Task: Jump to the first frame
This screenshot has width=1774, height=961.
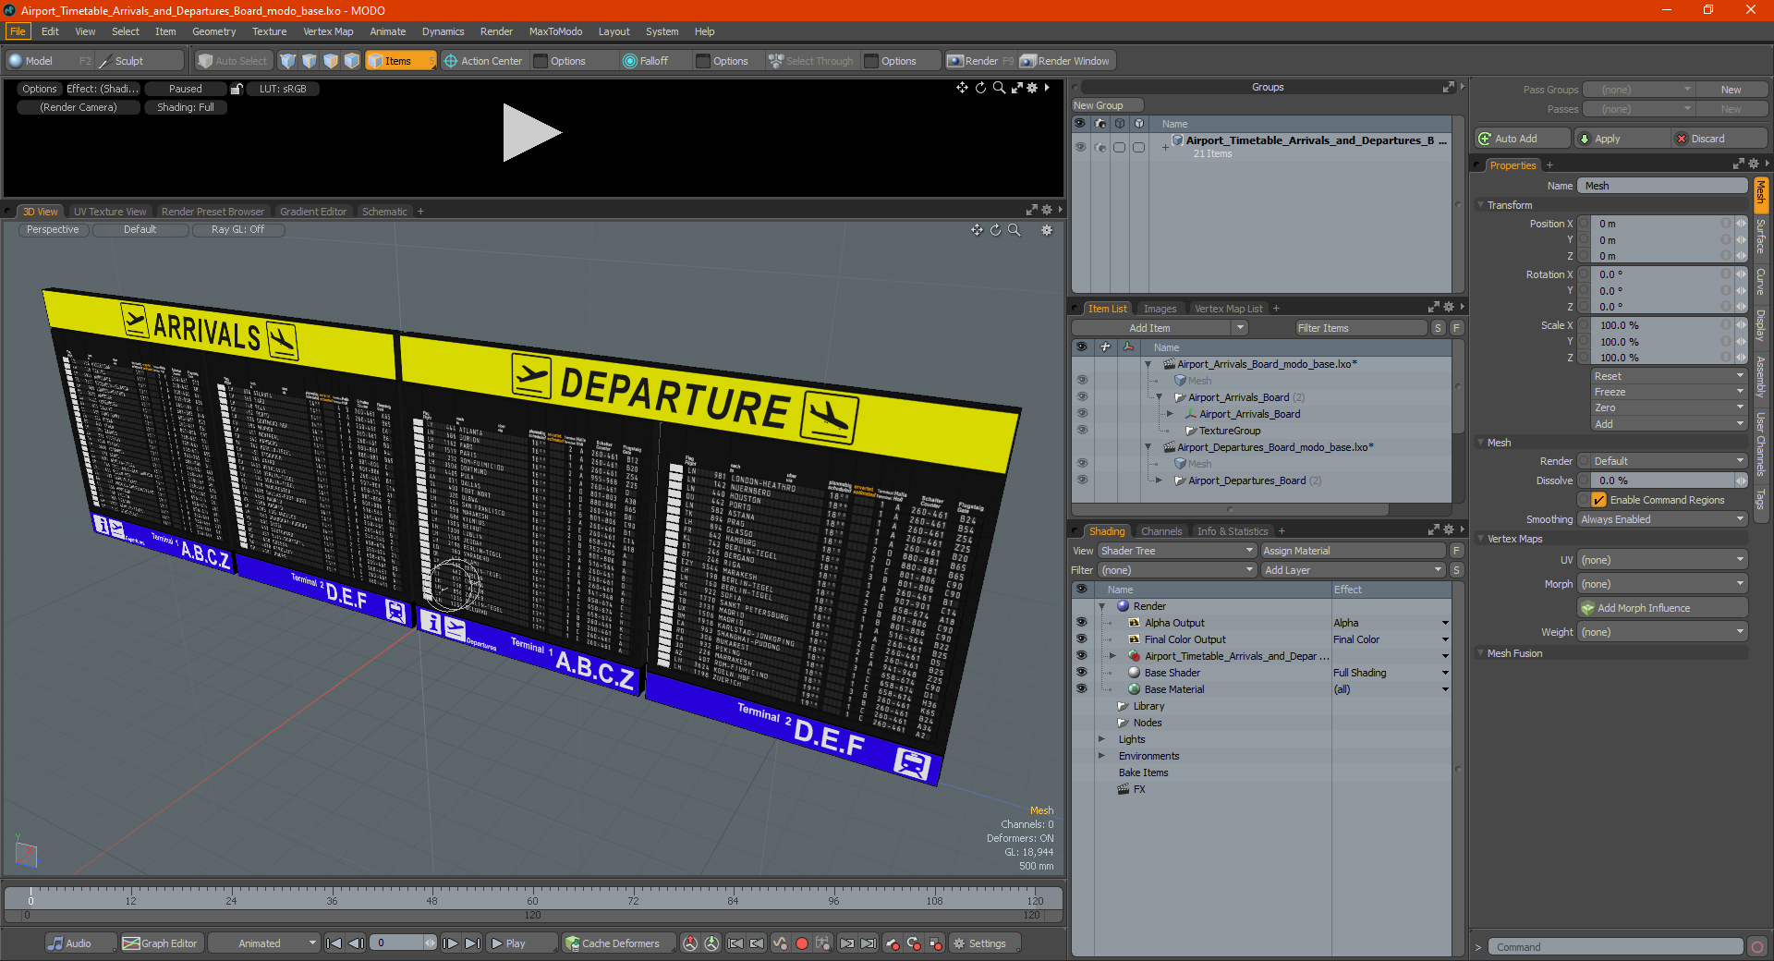Action: [334, 943]
